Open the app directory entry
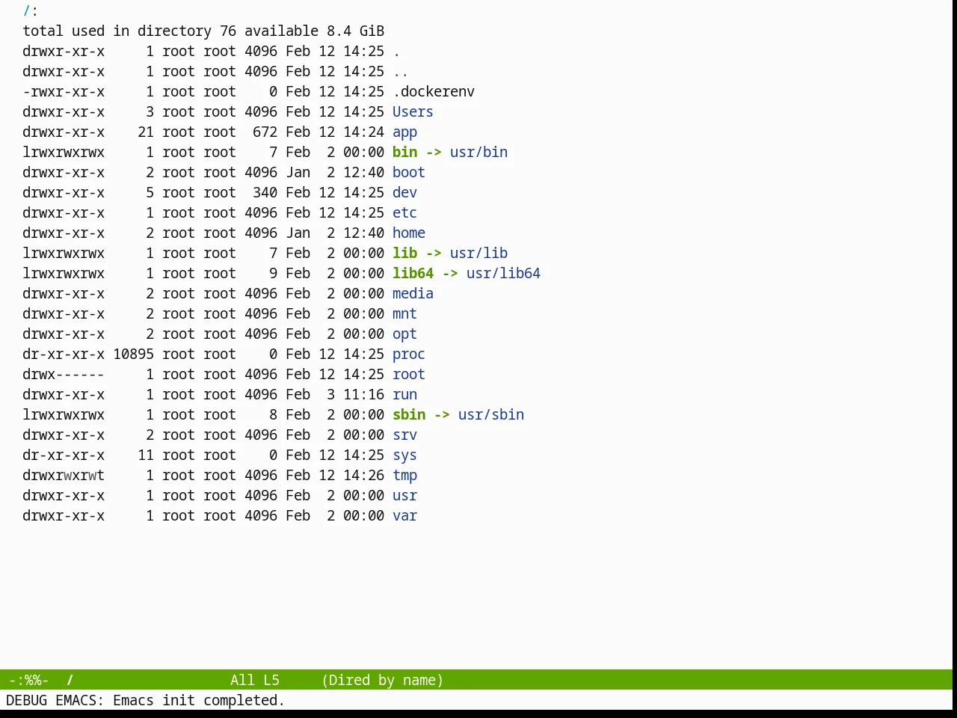Image resolution: width=957 pixels, height=718 pixels. (x=404, y=132)
